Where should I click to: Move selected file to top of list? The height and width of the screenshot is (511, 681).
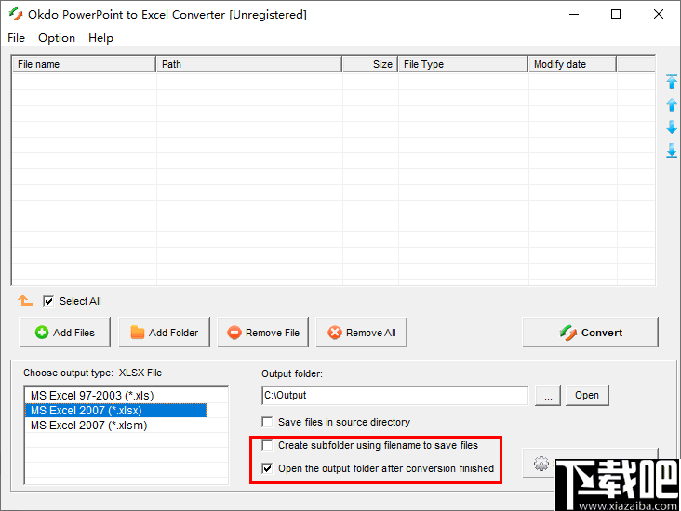tap(672, 82)
